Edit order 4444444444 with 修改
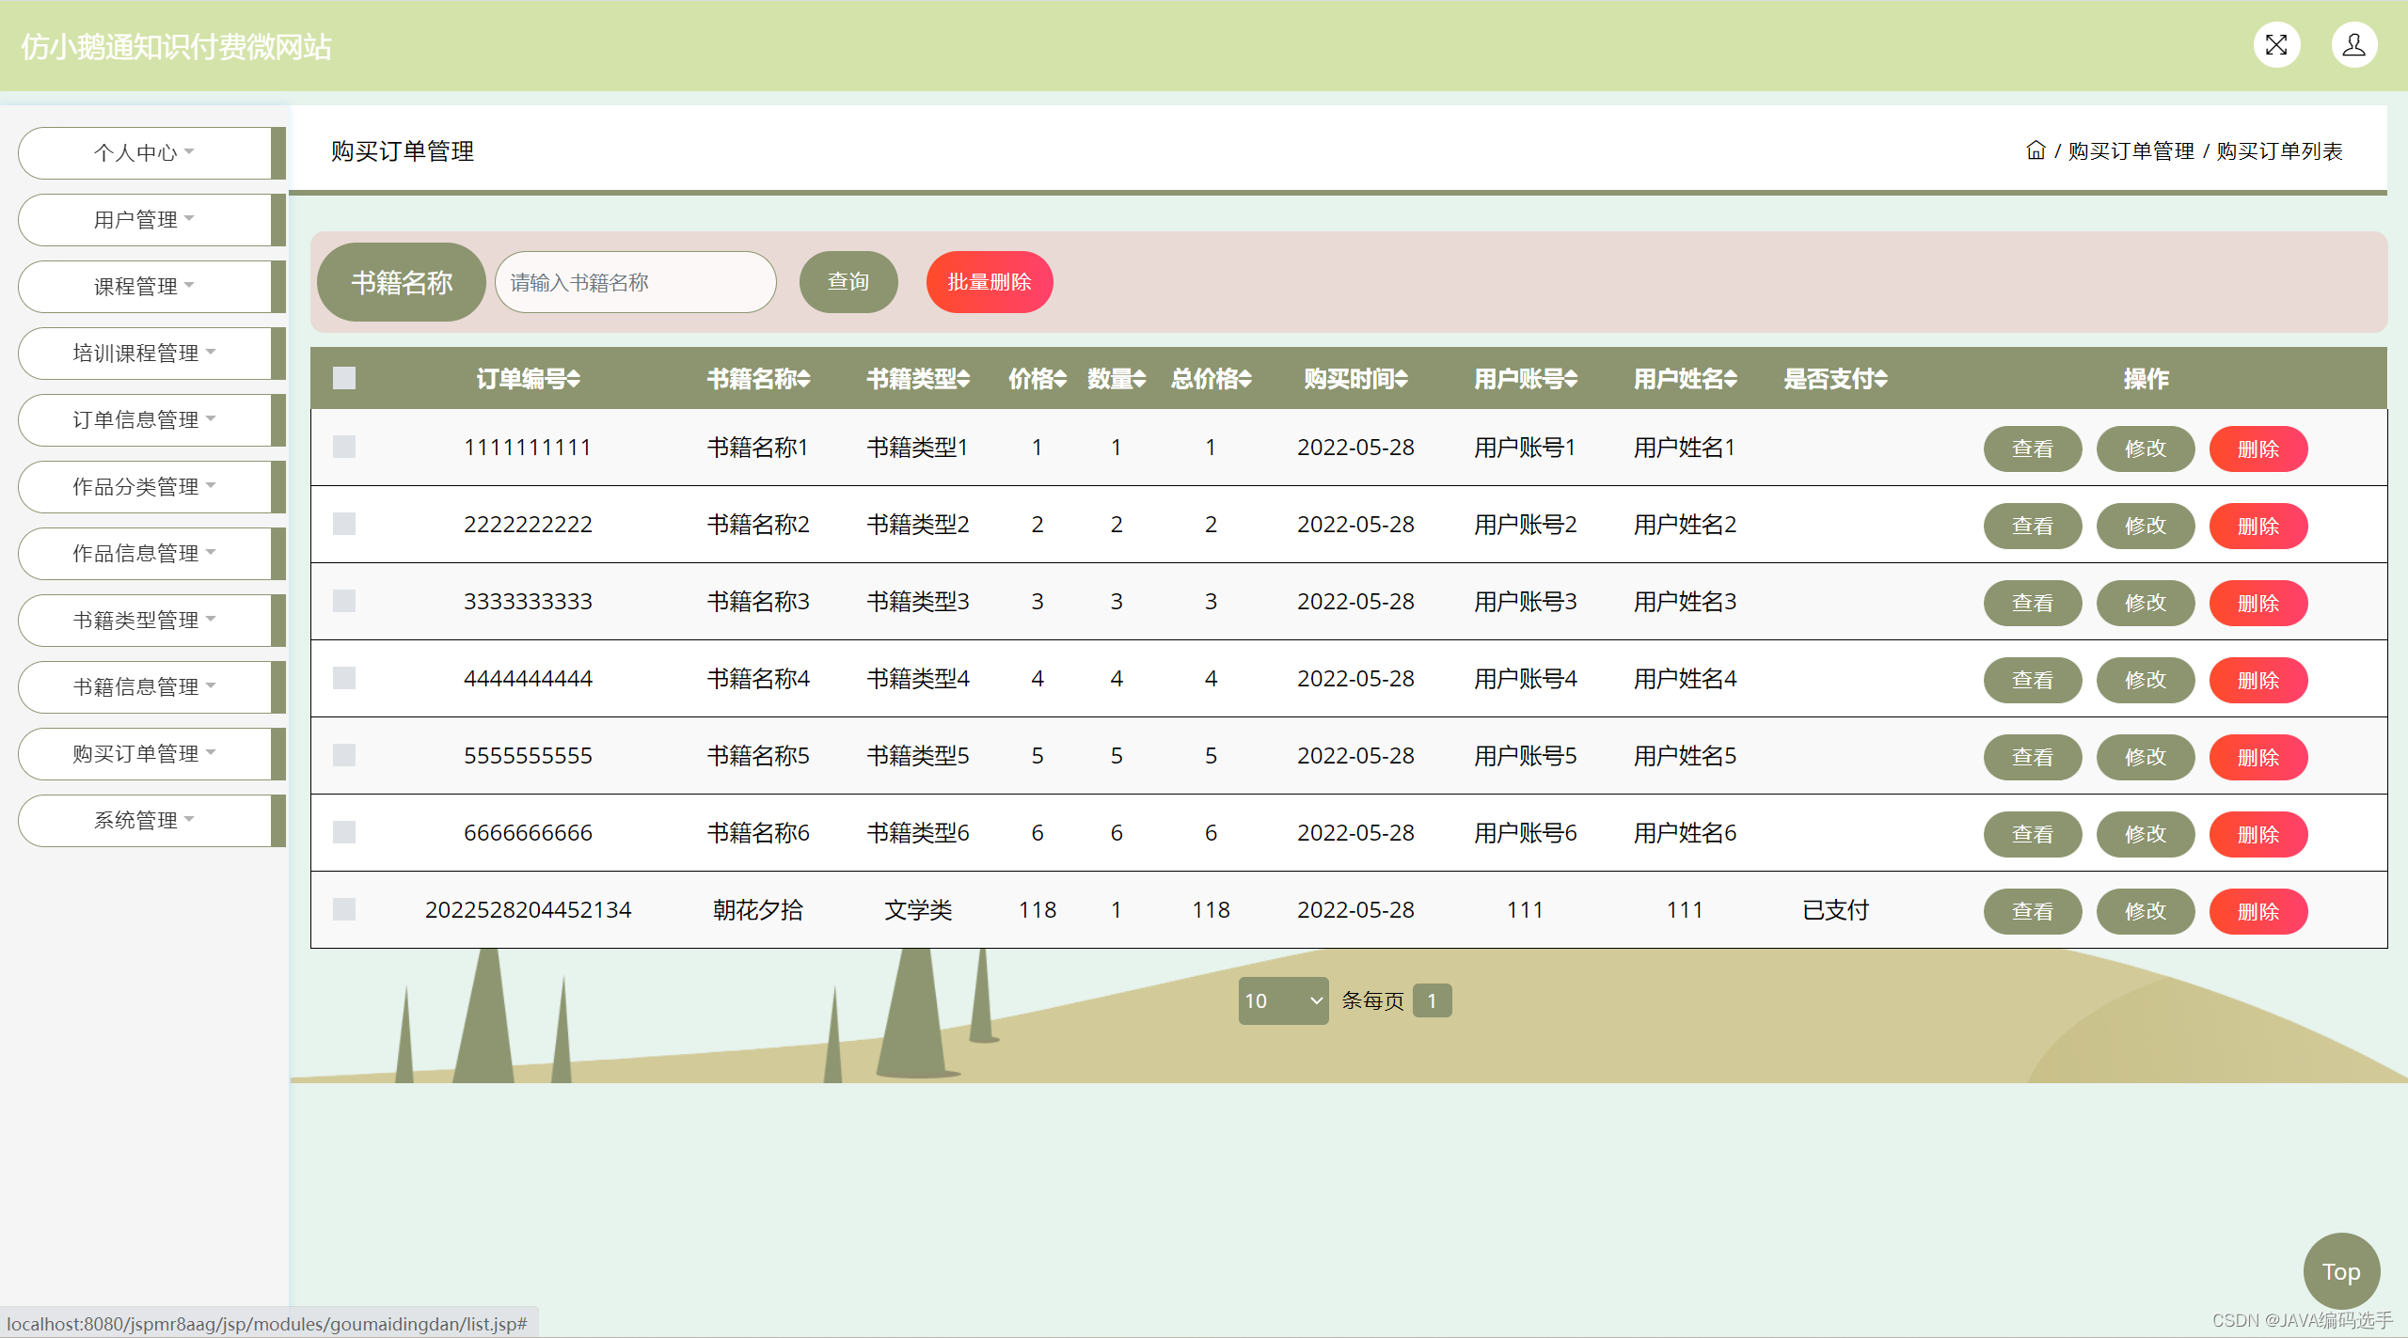This screenshot has width=2408, height=1338. pyautogui.click(x=2146, y=680)
